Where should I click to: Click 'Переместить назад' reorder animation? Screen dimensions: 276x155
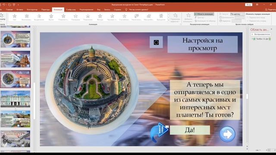click(x=256, y=17)
